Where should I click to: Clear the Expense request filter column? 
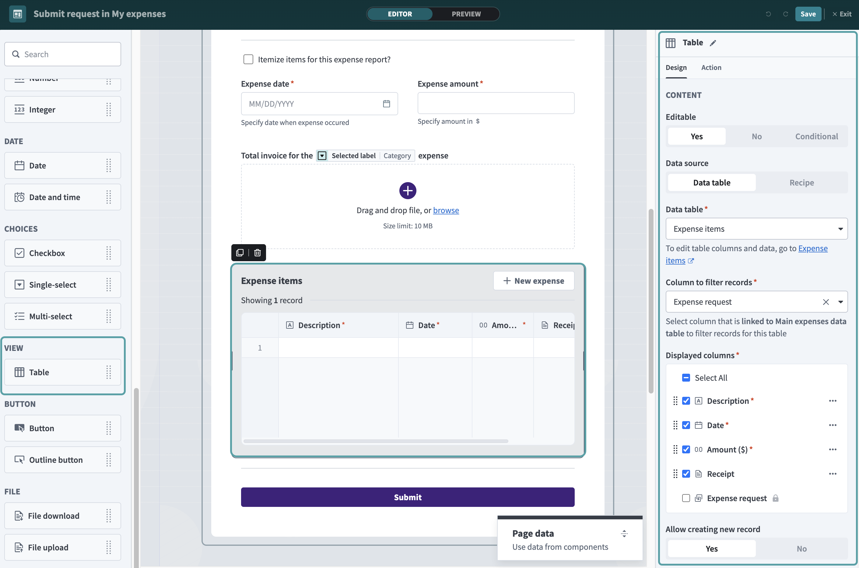(826, 302)
